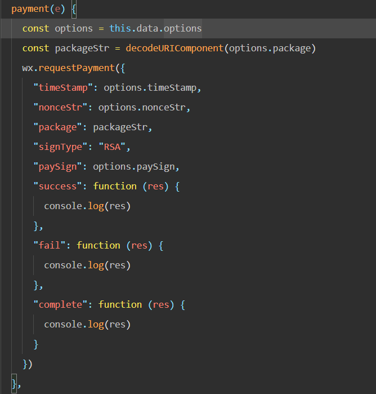Click the "complete" callback key

[60, 305]
